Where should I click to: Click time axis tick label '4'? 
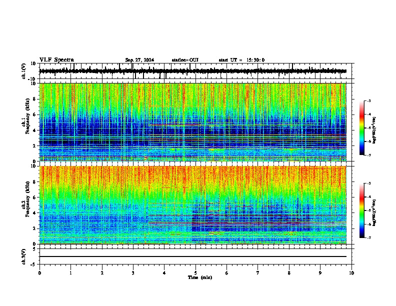pos(164,273)
